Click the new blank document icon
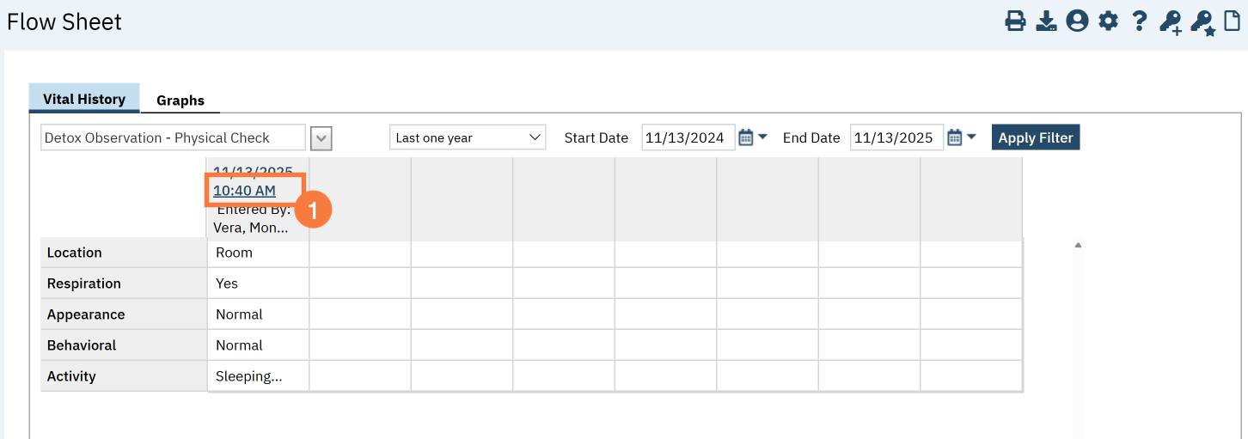 (1233, 21)
